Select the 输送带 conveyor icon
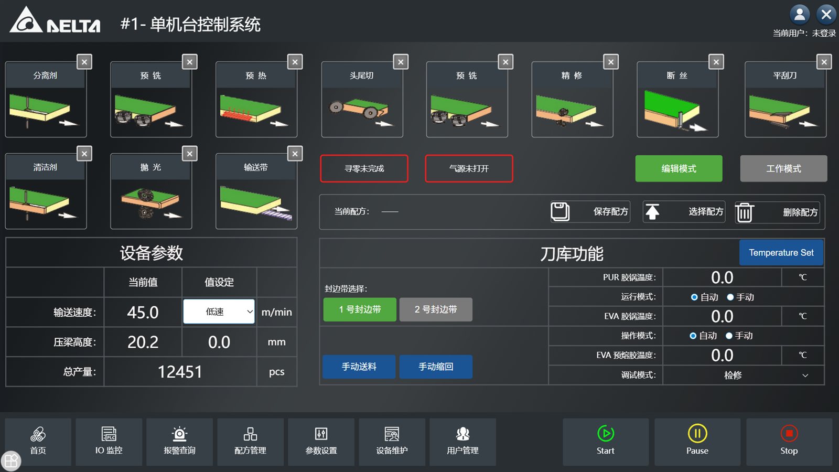839x472 pixels. pyautogui.click(x=256, y=191)
